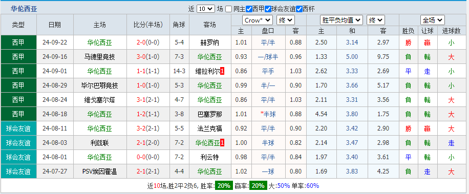Viewport: 469px width, 194px height.
Task: Click the 勝 result in the 赫罗纳 row
Action: 408,43
